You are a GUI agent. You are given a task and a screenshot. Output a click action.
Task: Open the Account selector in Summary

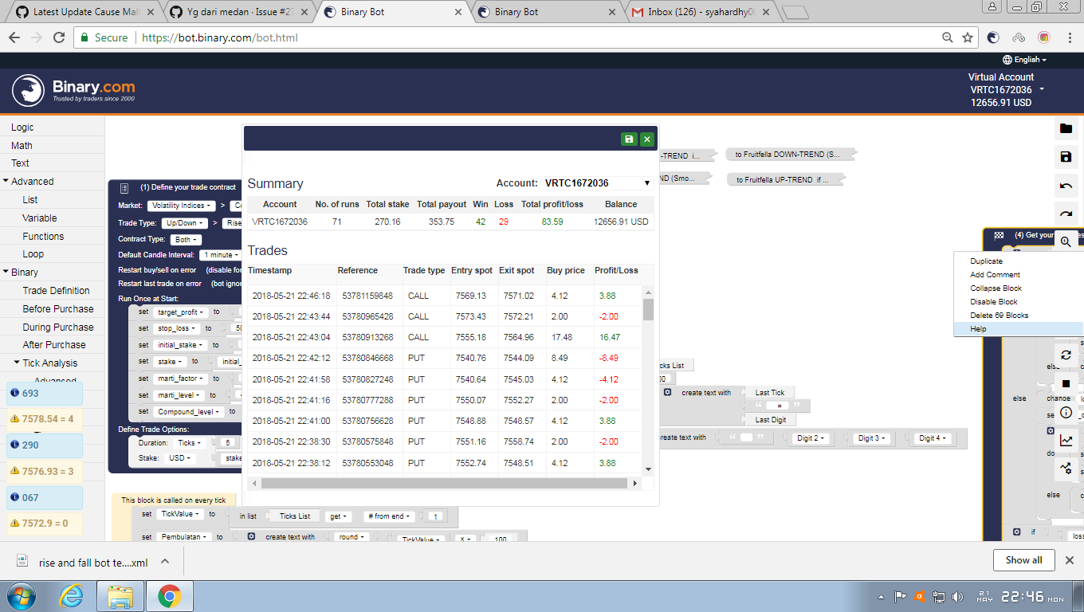tap(595, 182)
